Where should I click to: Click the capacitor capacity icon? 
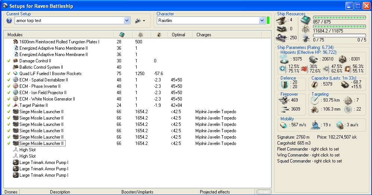tap(314, 84)
